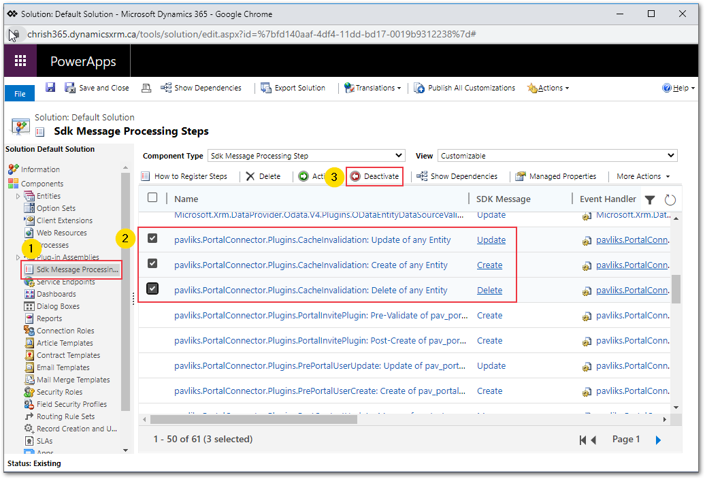This screenshot has height=479, width=705.
Task: Open the Translations dropdown
Action: point(372,88)
